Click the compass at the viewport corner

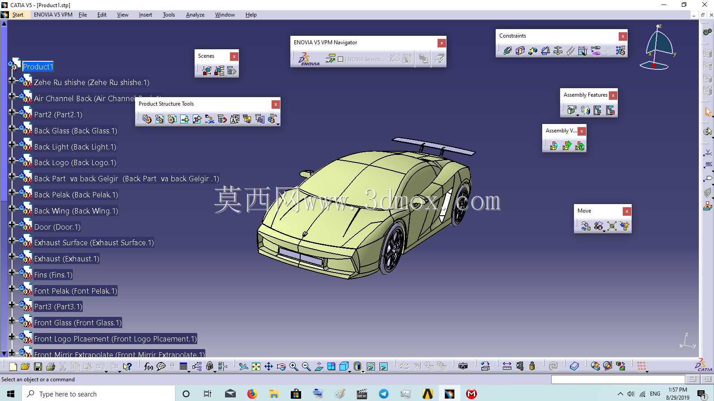tap(659, 48)
